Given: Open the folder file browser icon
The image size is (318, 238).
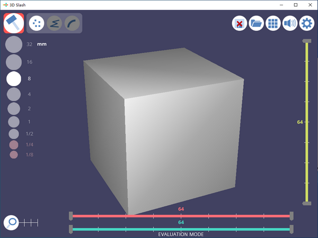Looking at the screenshot, I should click(x=257, y=23).
